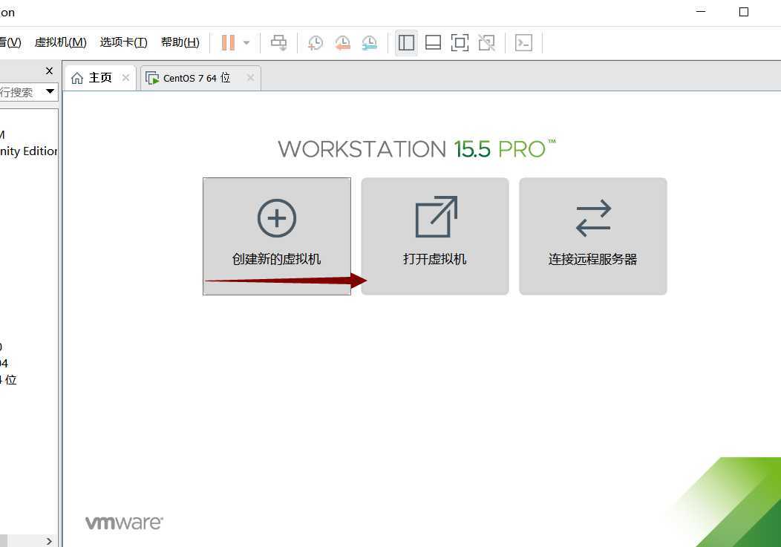
Task: Click the 连接远程服务器 button
Action: tap(592, 236)
